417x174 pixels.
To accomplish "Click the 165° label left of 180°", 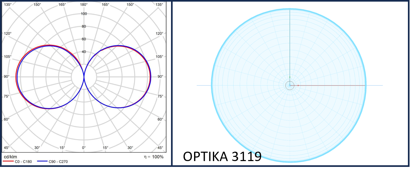I will pyautogui.click(x=62, y=5).
